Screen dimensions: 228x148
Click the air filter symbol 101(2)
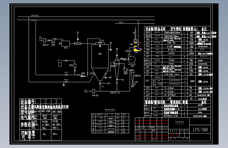[94, 91]
